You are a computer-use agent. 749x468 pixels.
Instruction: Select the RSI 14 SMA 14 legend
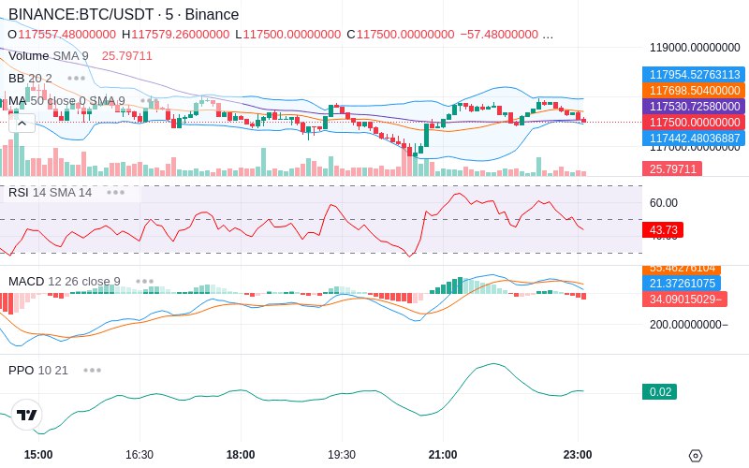[x=51, y=193]
